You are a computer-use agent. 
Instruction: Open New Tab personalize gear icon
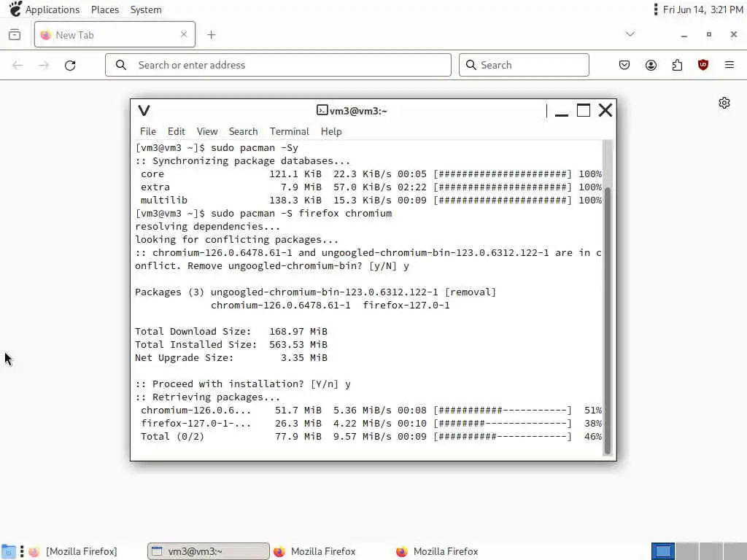point(724,103)
